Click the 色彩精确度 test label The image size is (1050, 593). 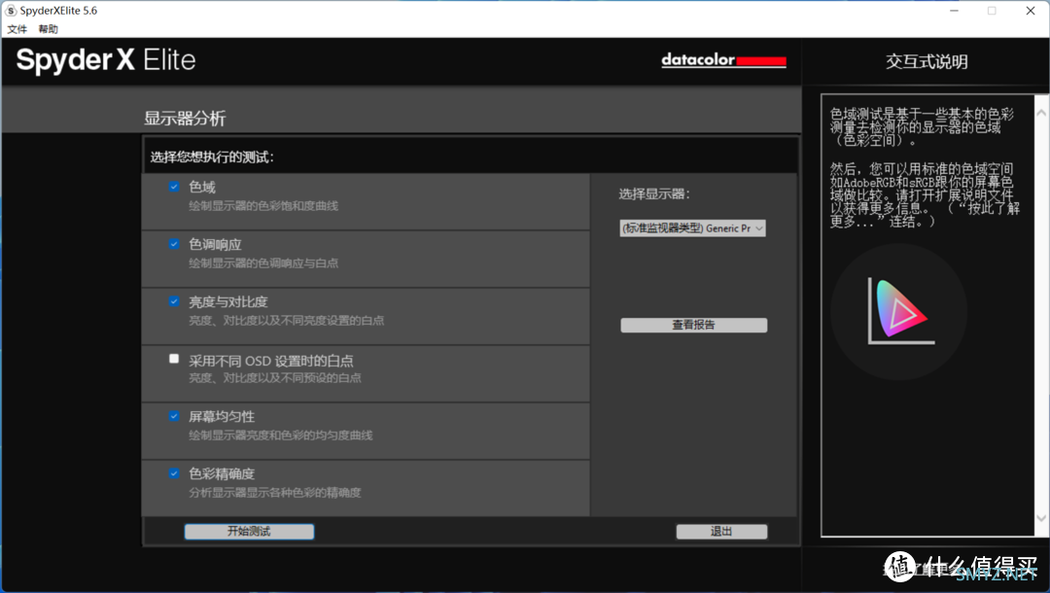(222, 473)
